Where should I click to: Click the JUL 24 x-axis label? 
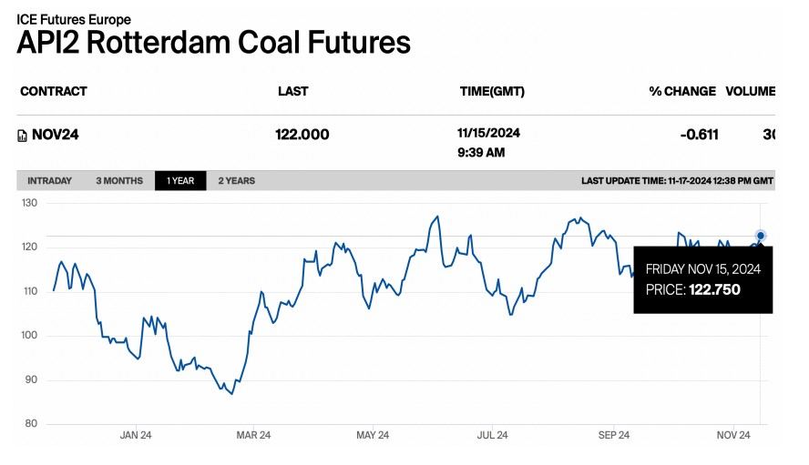[x=492, y=435]
